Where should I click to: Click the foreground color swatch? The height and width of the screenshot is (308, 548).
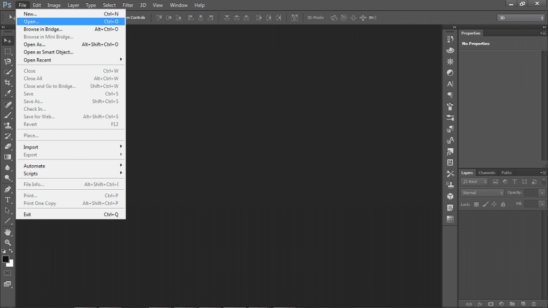click(6, 259)
